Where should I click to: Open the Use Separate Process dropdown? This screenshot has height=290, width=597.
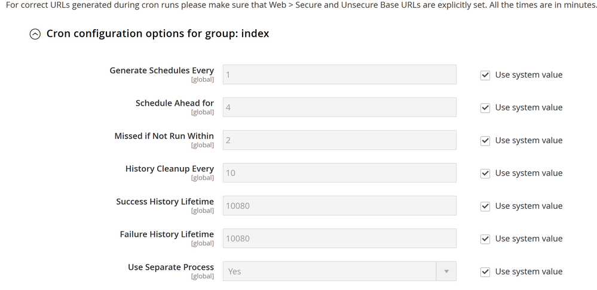(339, 272)
